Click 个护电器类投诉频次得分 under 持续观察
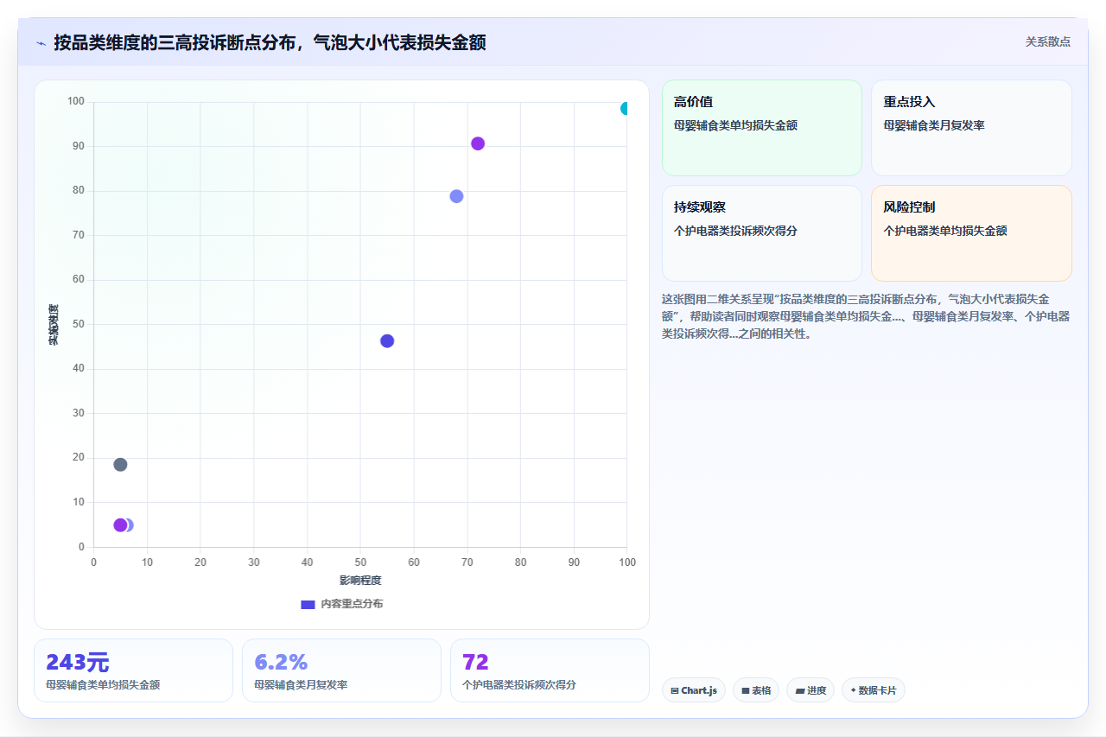Viewport: 1106px width, 737px height. [735, 231]
